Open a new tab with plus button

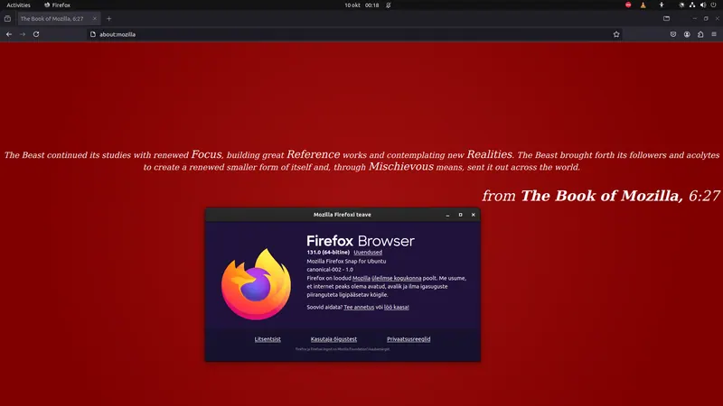pos(108,19)
